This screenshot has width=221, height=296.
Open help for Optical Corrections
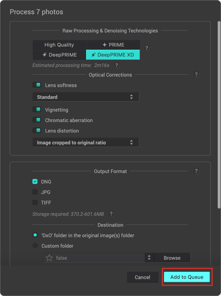point(196,75)
